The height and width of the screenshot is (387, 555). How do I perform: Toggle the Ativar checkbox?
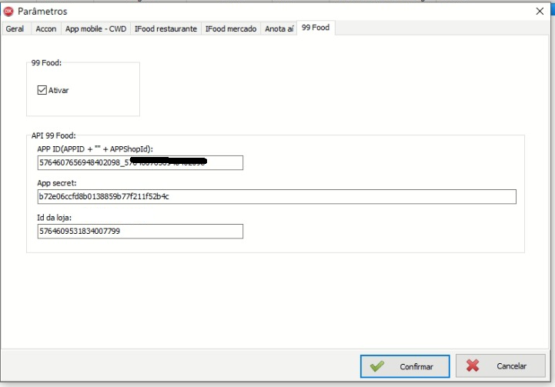[x=42, y=90]
